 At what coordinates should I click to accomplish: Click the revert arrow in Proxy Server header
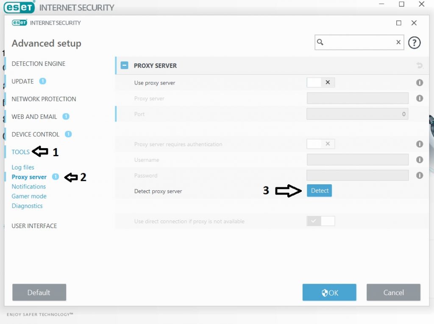point(419,65)
